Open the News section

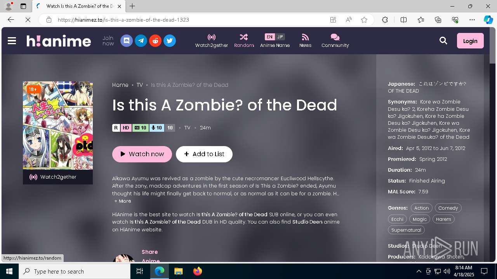pos(305,41)
